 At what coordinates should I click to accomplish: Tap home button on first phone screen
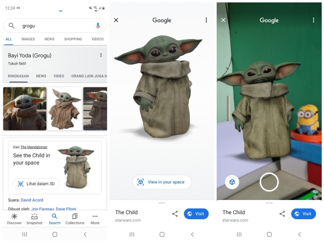(x=55, y=234)
